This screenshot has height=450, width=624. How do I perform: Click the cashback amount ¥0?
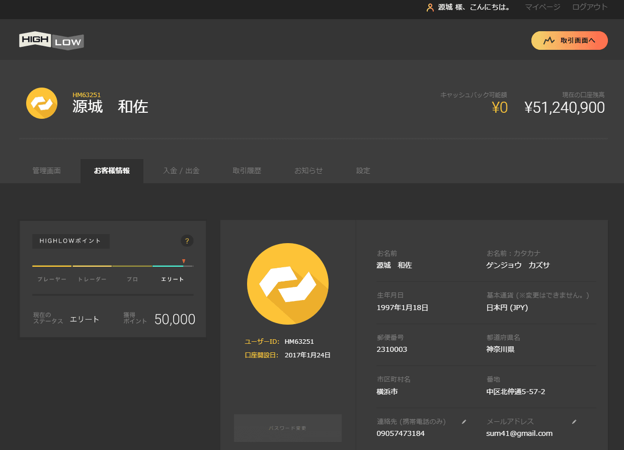500,107
